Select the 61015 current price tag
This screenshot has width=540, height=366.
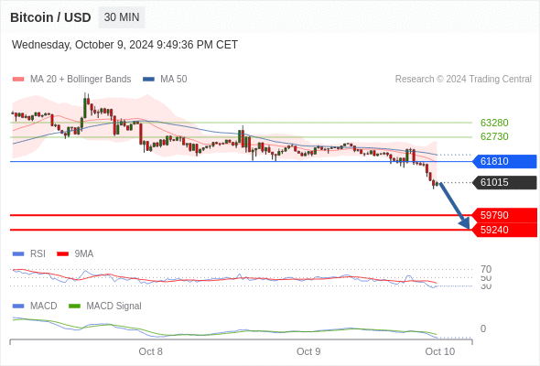point(504,182)
